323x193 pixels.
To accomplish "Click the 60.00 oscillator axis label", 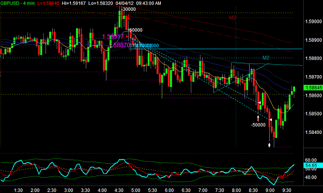I will pos(311,160).
